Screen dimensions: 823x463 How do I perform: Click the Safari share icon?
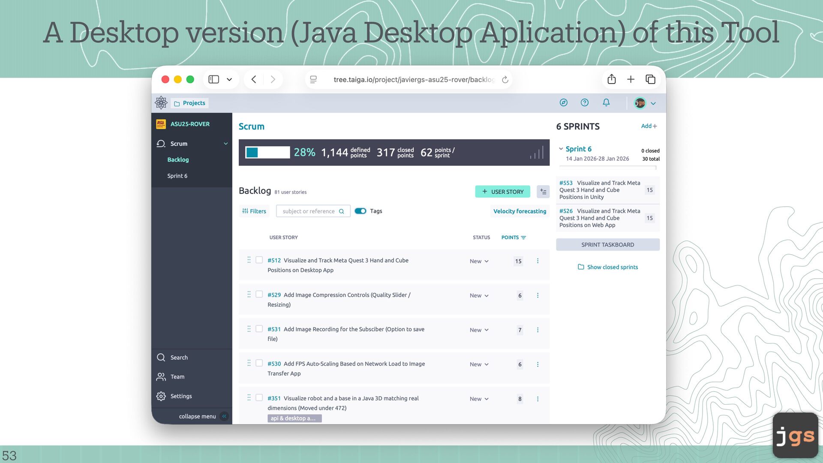tap(612, 79)
